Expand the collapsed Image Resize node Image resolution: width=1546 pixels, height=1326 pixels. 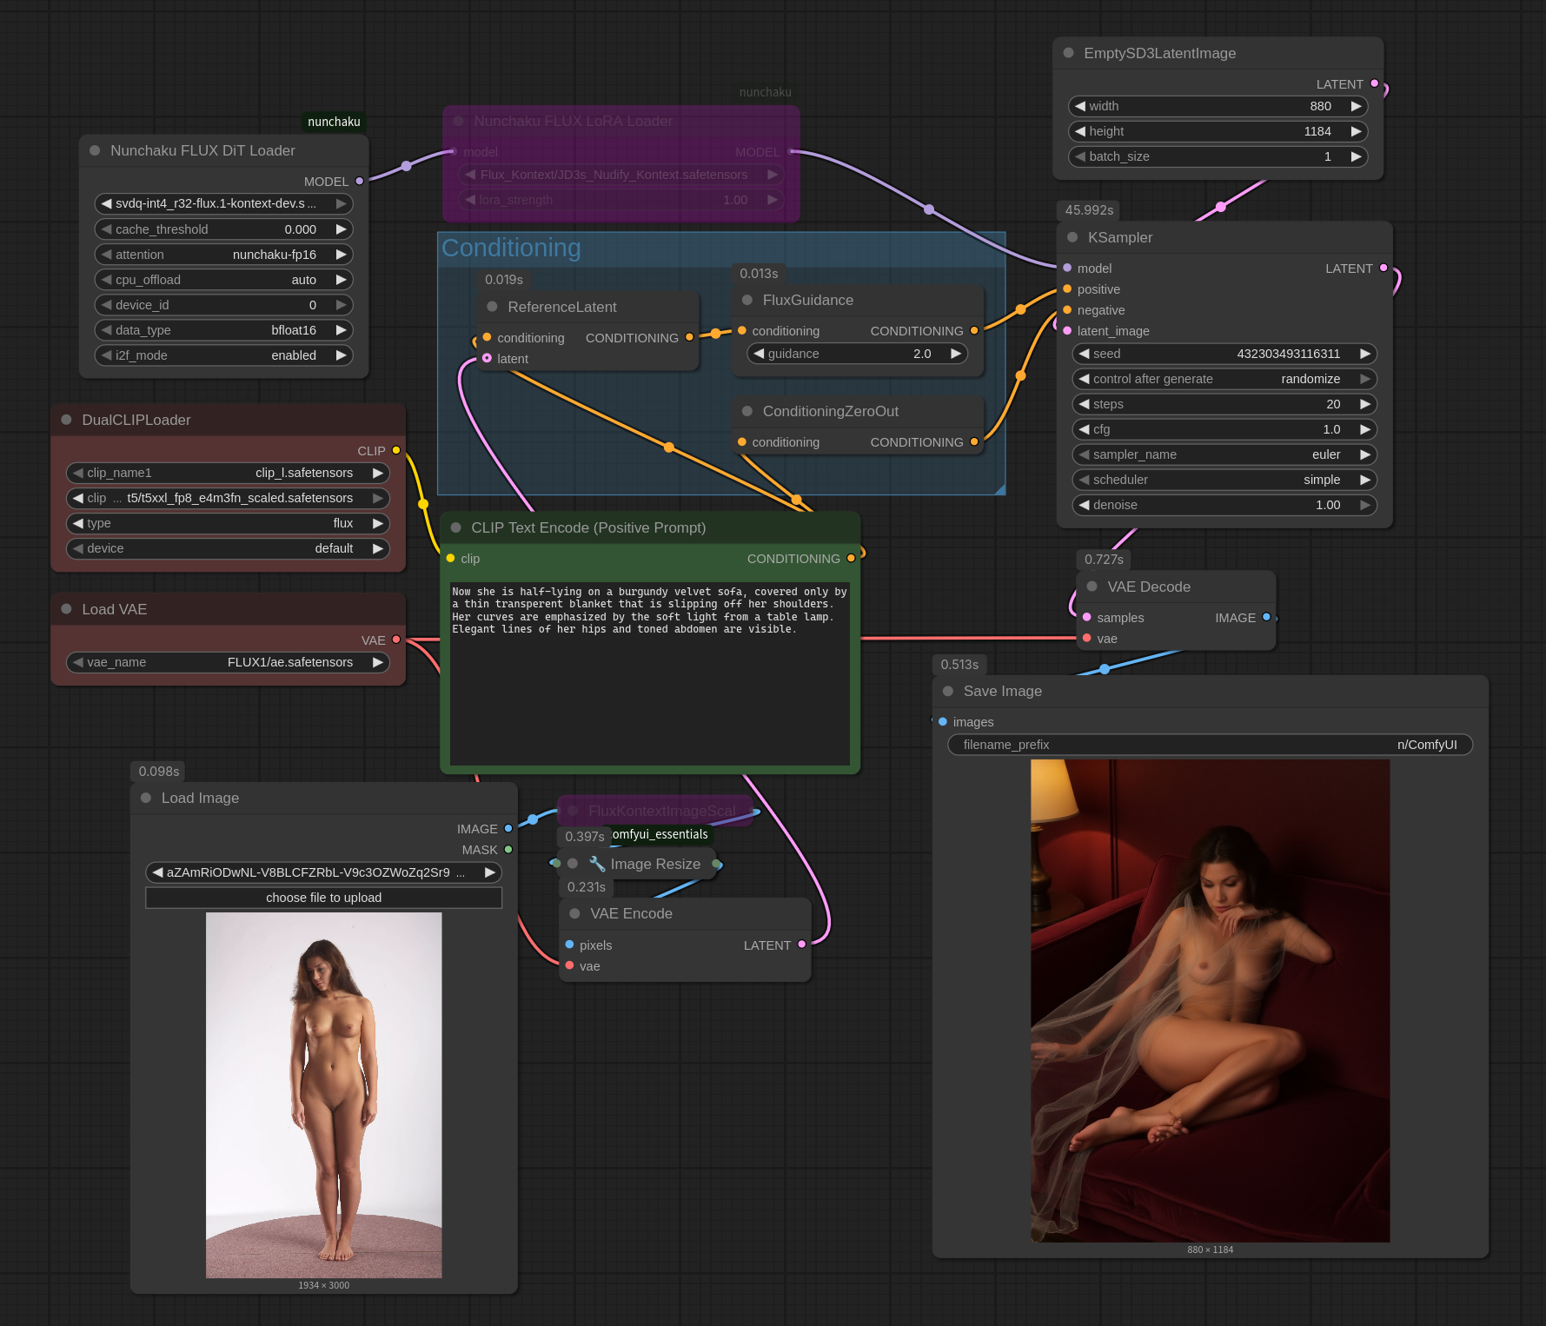(573, 864)
